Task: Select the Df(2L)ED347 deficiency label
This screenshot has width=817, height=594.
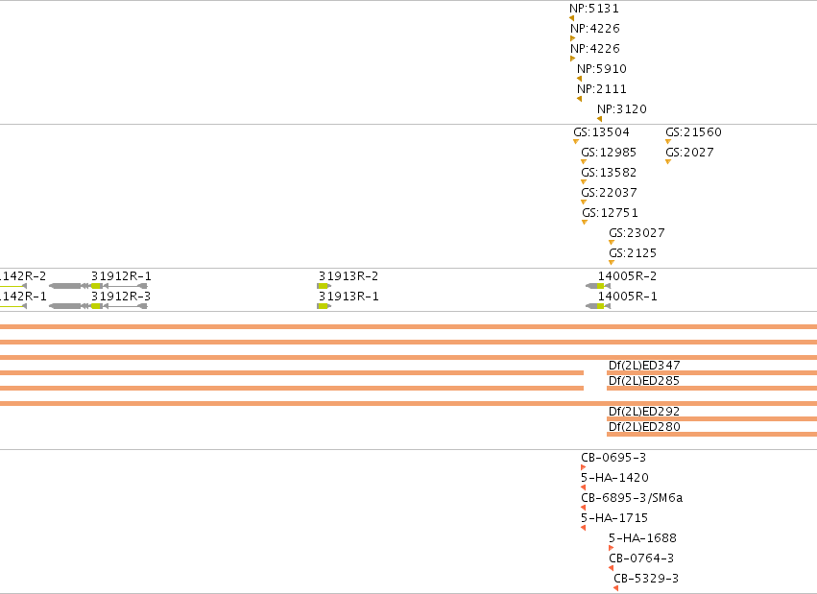Action: coord(644,366)
